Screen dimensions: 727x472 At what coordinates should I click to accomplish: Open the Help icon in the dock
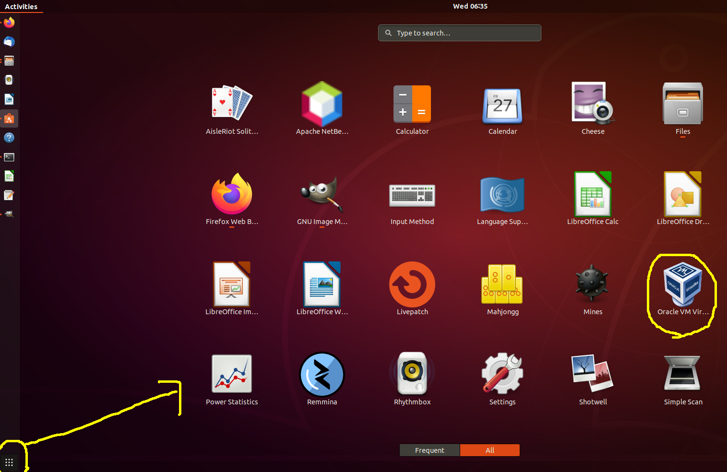pos(9,138)
